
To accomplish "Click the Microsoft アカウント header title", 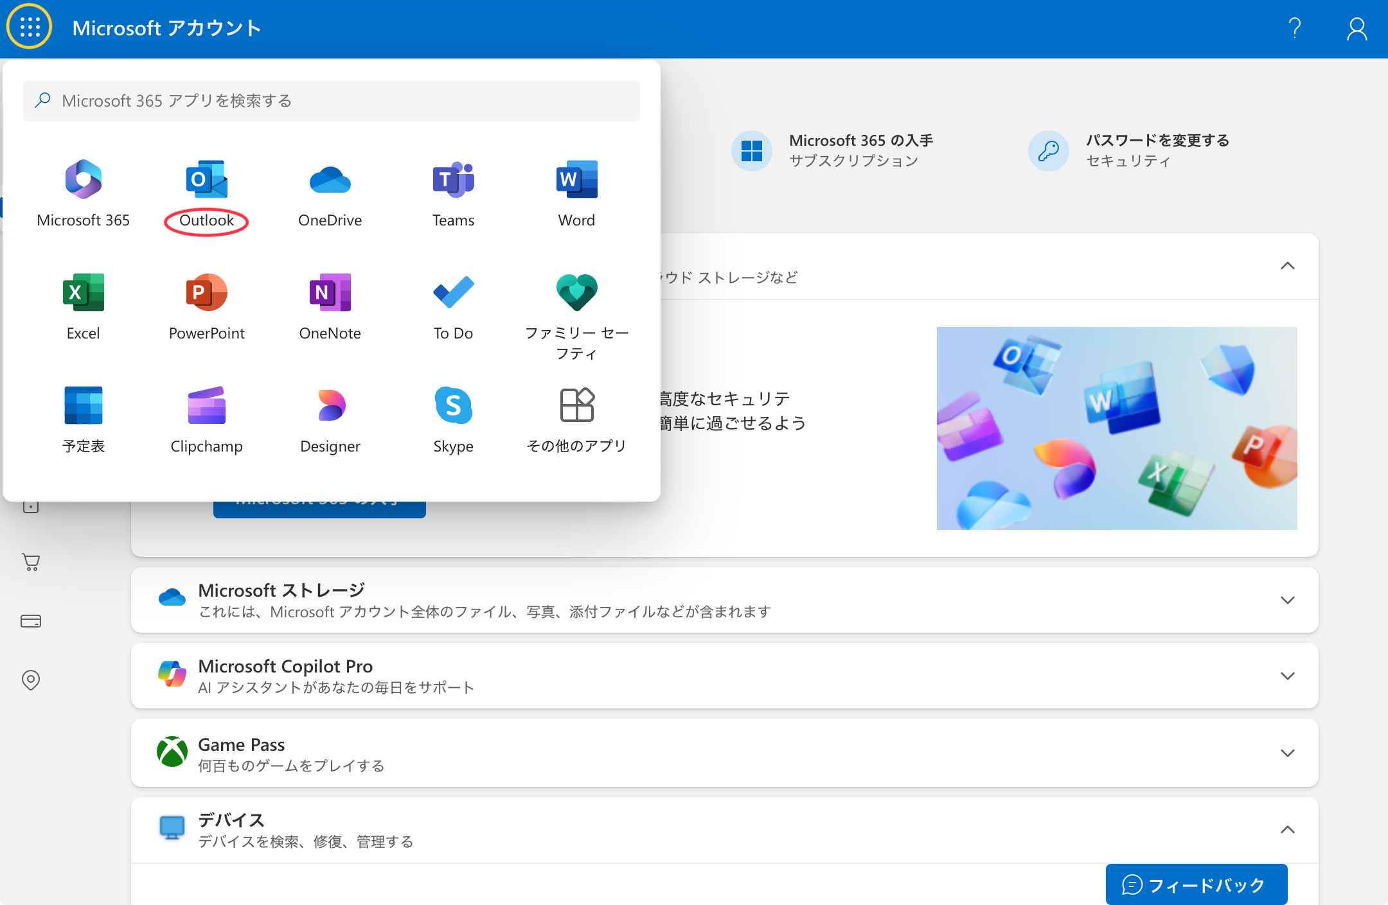I will click(166, 28).
